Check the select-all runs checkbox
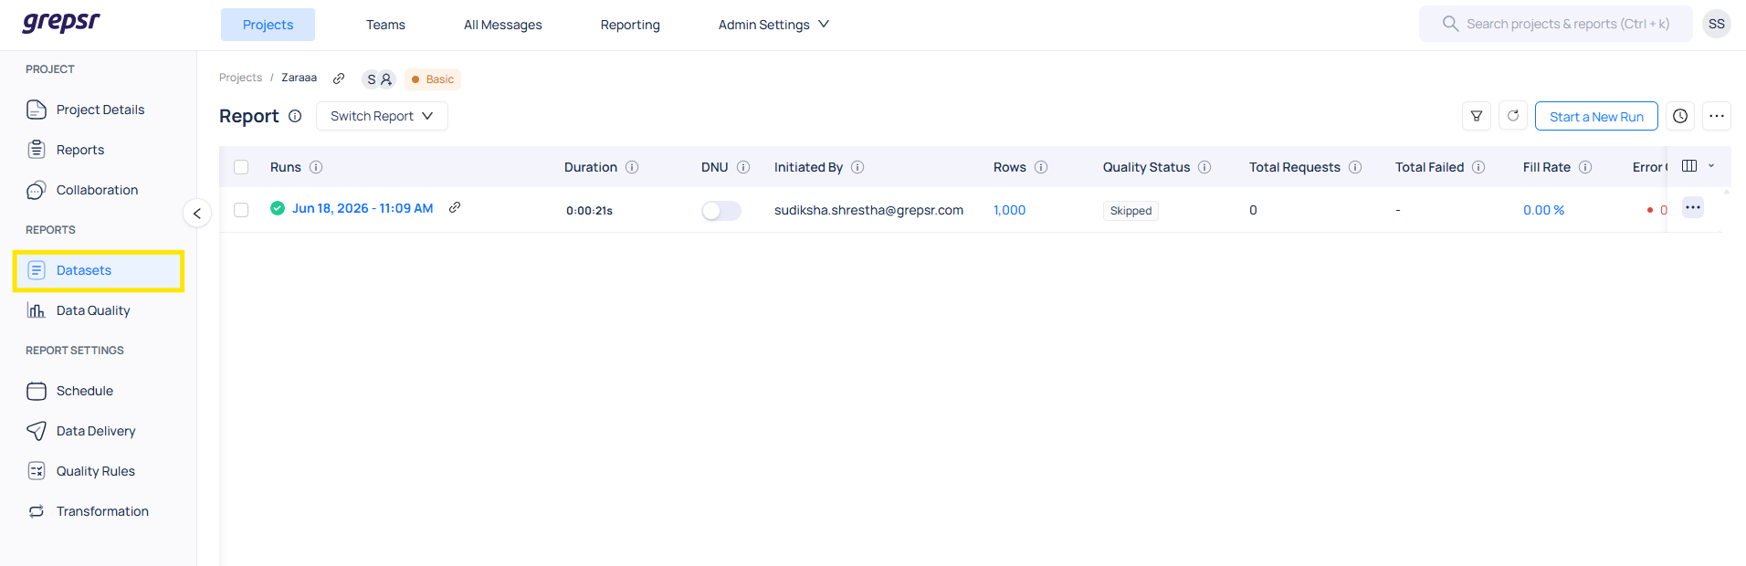 click(x=241, y=167)
